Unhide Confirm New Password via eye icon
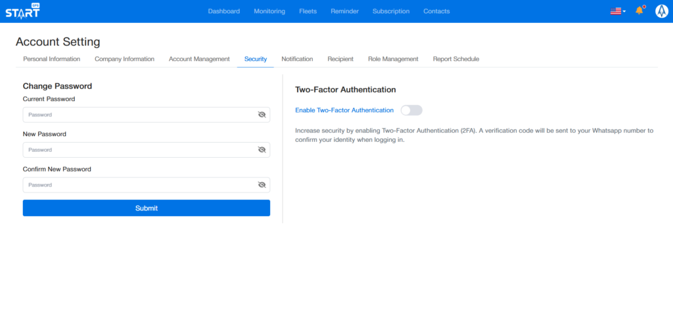673x318 pixels. point(262,185)
